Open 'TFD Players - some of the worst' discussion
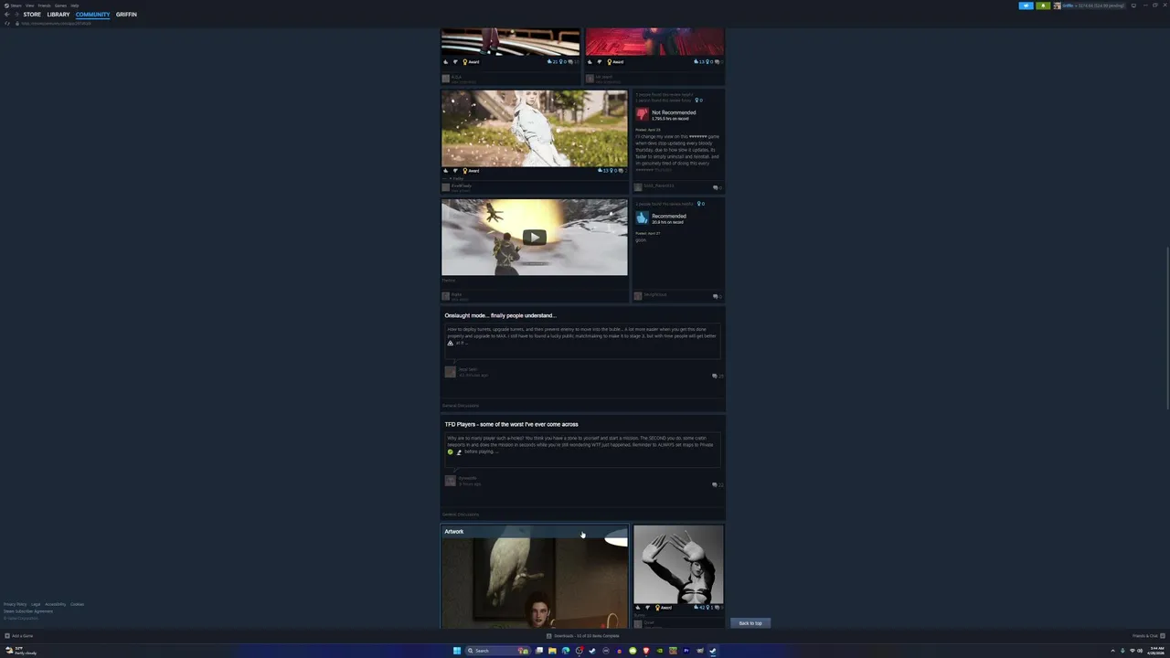This screenshot has height=658, width=1170. coord(511,424)
